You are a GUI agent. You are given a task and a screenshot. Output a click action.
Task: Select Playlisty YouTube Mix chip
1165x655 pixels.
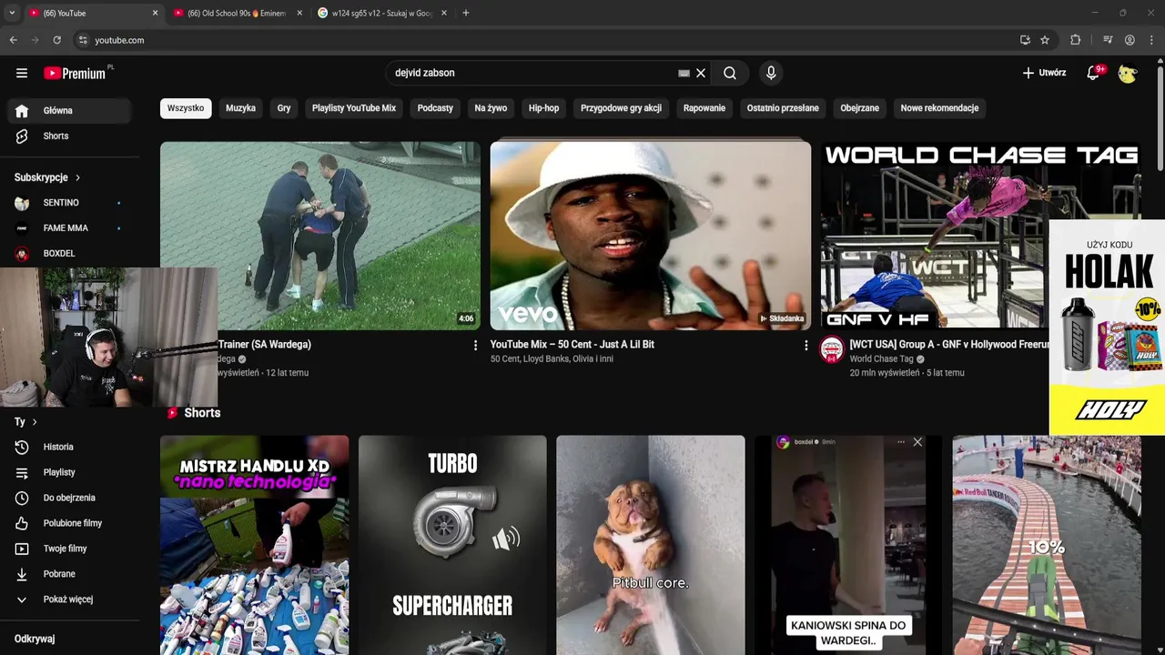(354, 108)
